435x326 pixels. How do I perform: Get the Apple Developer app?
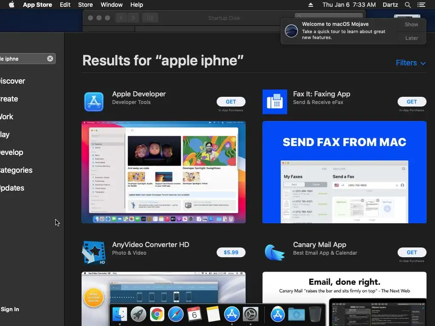tap(231, 102)
